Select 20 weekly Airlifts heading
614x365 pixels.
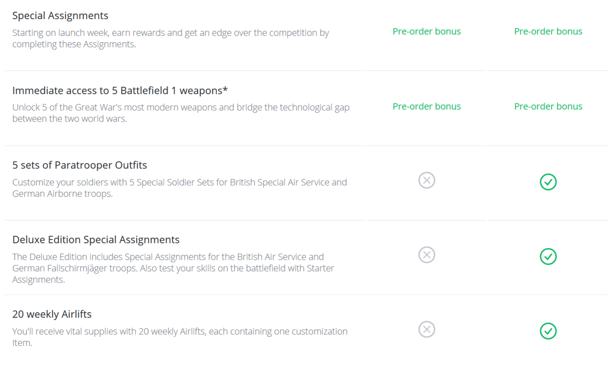52,314
